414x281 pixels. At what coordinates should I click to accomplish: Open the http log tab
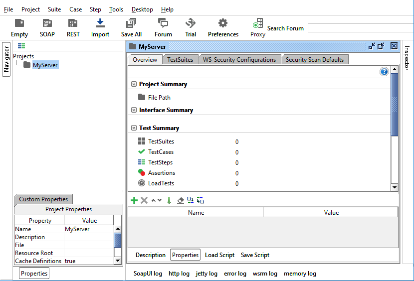(x=179, y=274)
